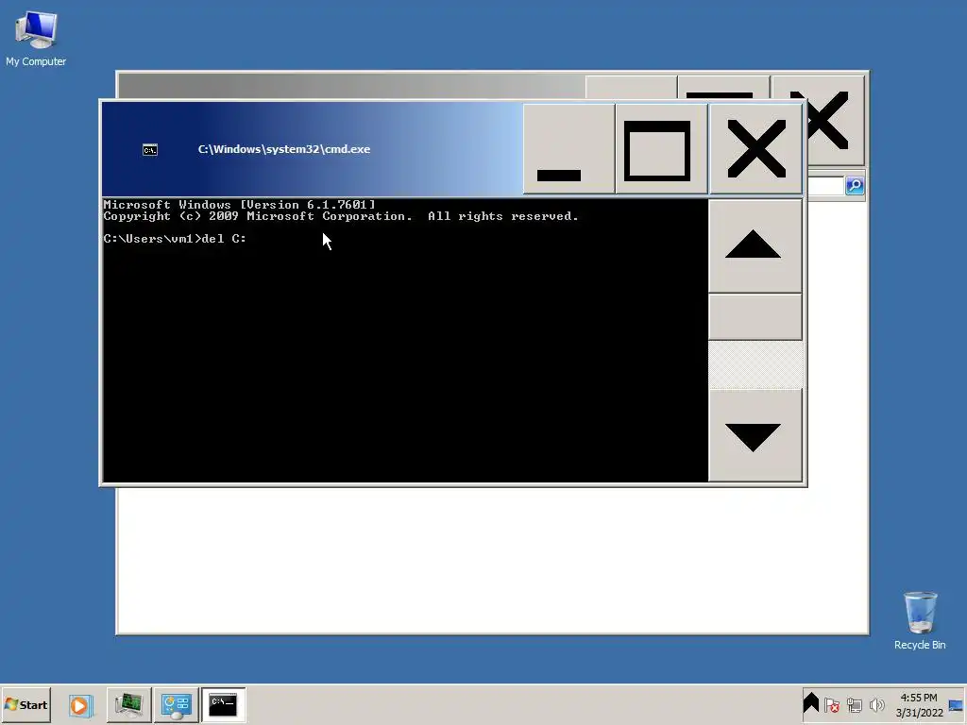
Task: Open the cmd.exe title bar system icon
Action: tap(150, 150)
